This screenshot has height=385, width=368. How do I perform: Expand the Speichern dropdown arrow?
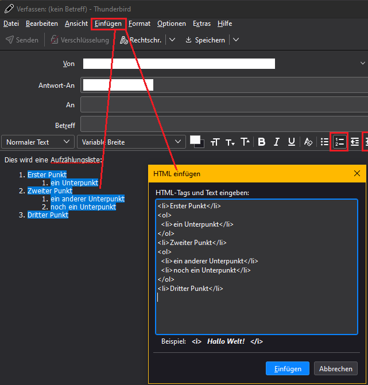tap(236, 40)
